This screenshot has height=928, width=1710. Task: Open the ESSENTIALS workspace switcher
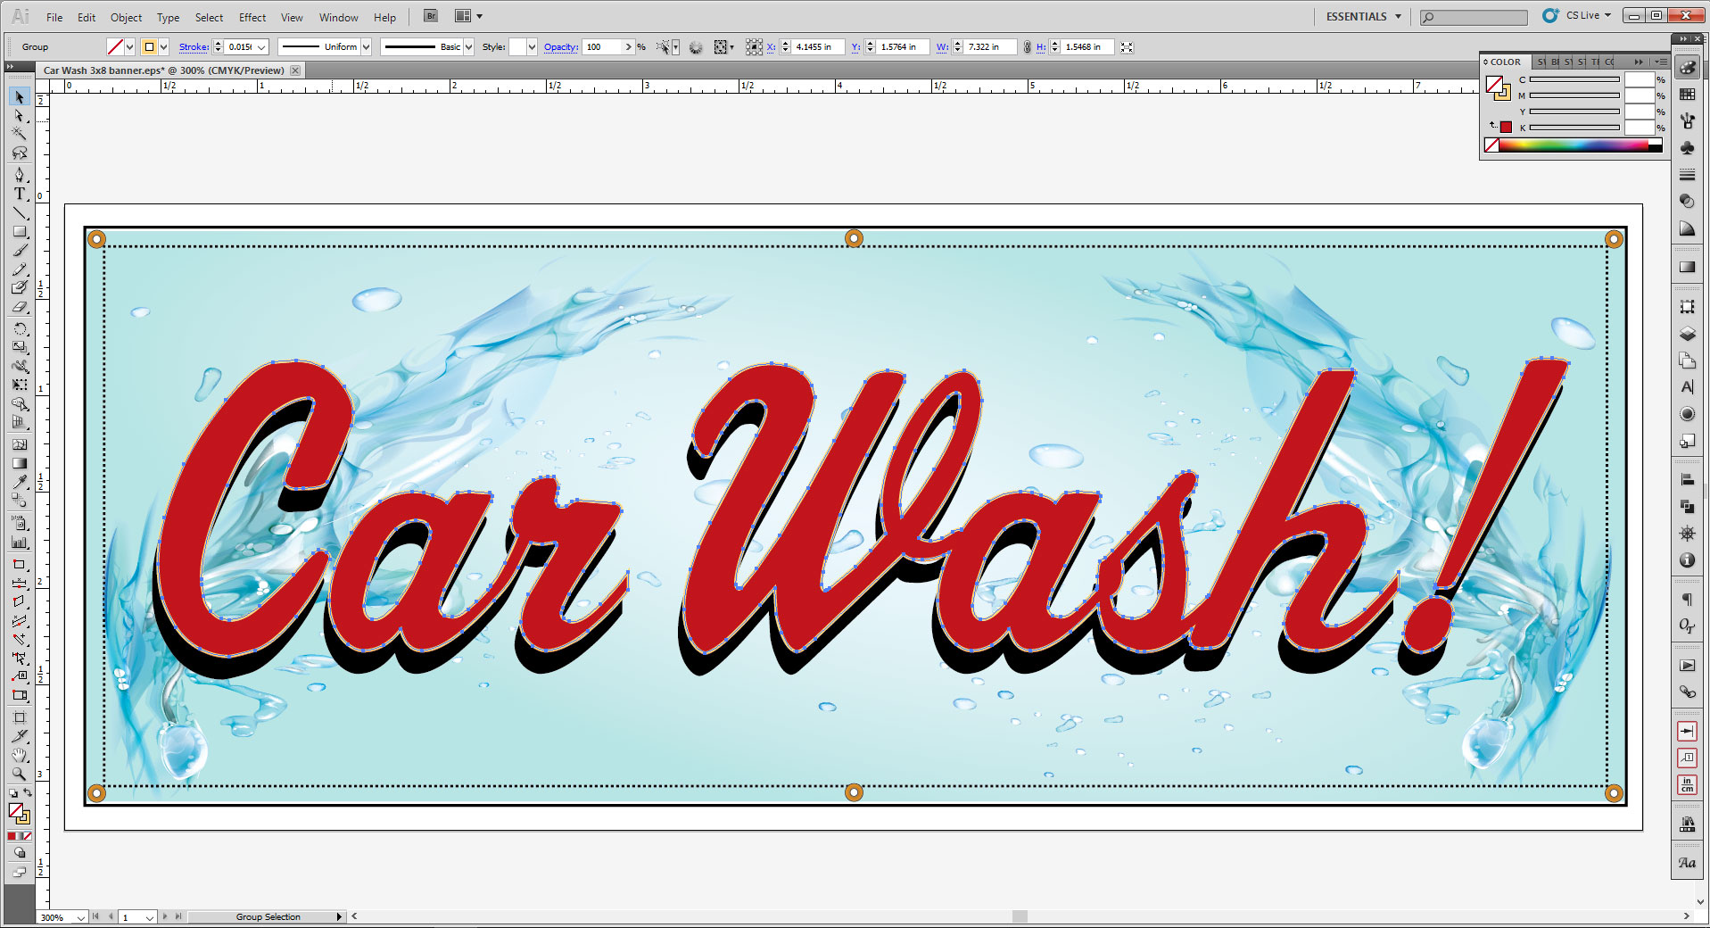click(1364, 16)
